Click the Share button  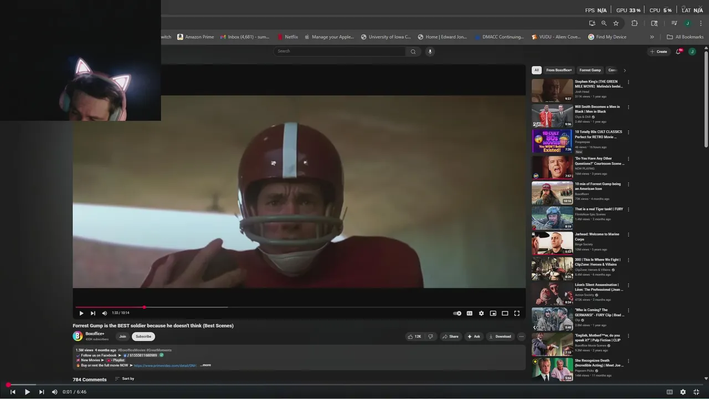450,336
